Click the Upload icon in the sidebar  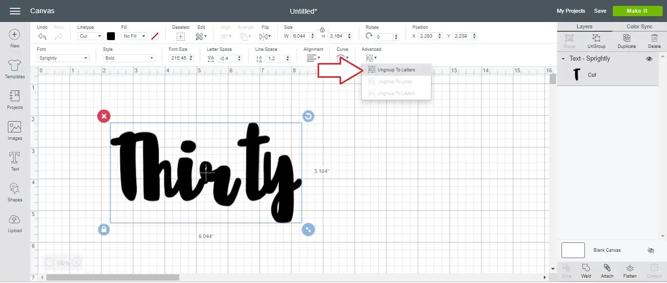click(x=15, y=222)
